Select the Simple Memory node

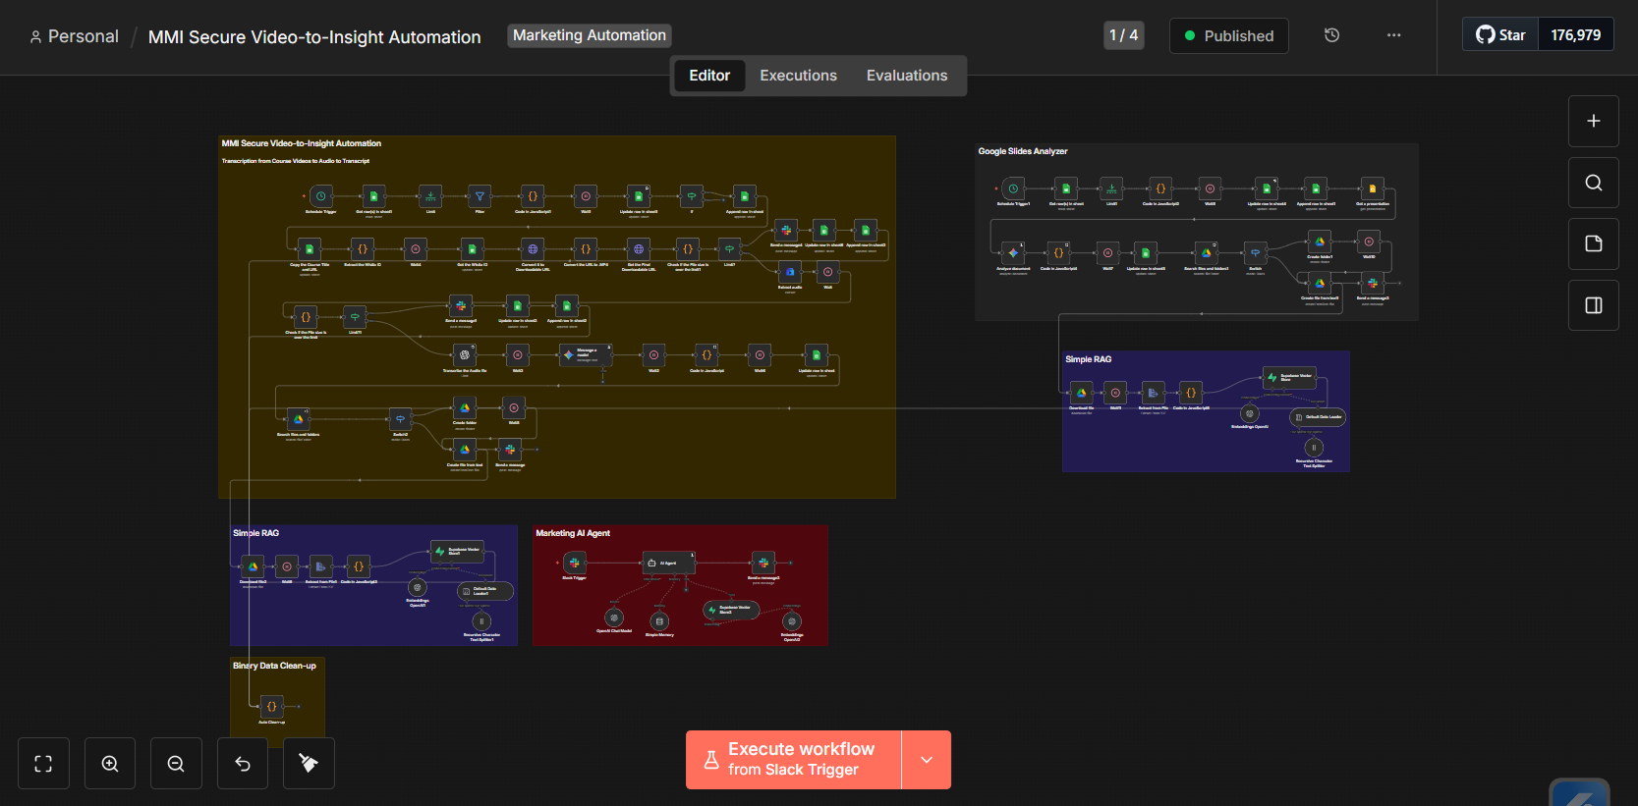coord(659,621)
